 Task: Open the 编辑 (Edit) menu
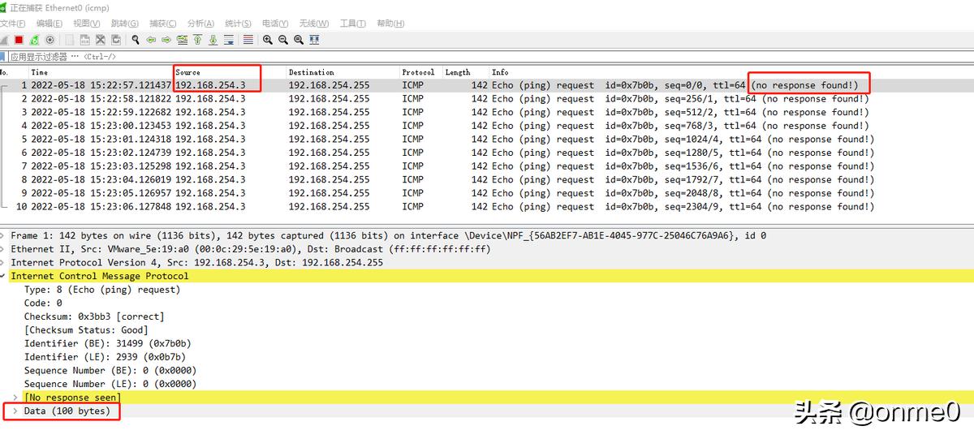[x=50, y=24]
